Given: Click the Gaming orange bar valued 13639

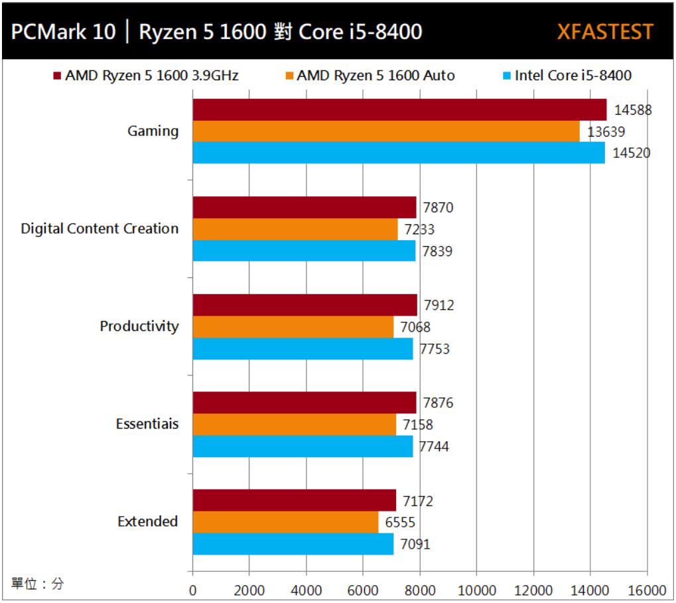Looking at the screenshot, I should 386,131.
